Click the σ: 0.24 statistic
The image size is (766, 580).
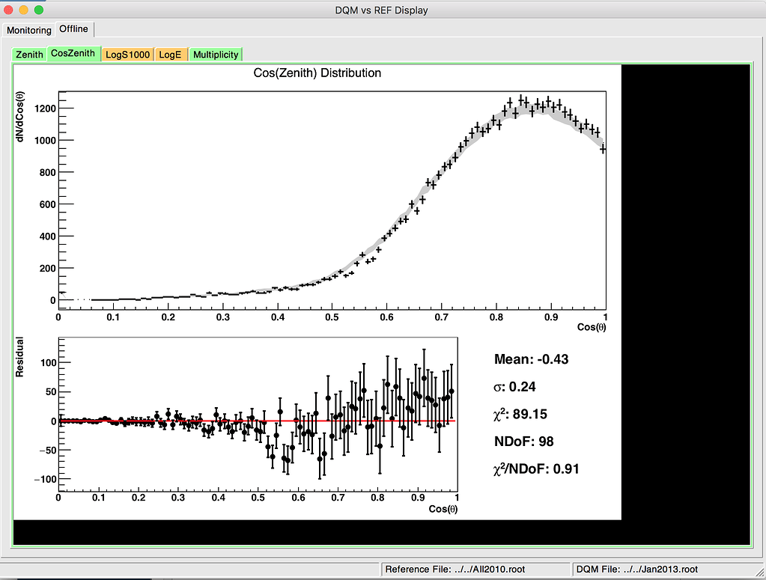click(514, 387)
